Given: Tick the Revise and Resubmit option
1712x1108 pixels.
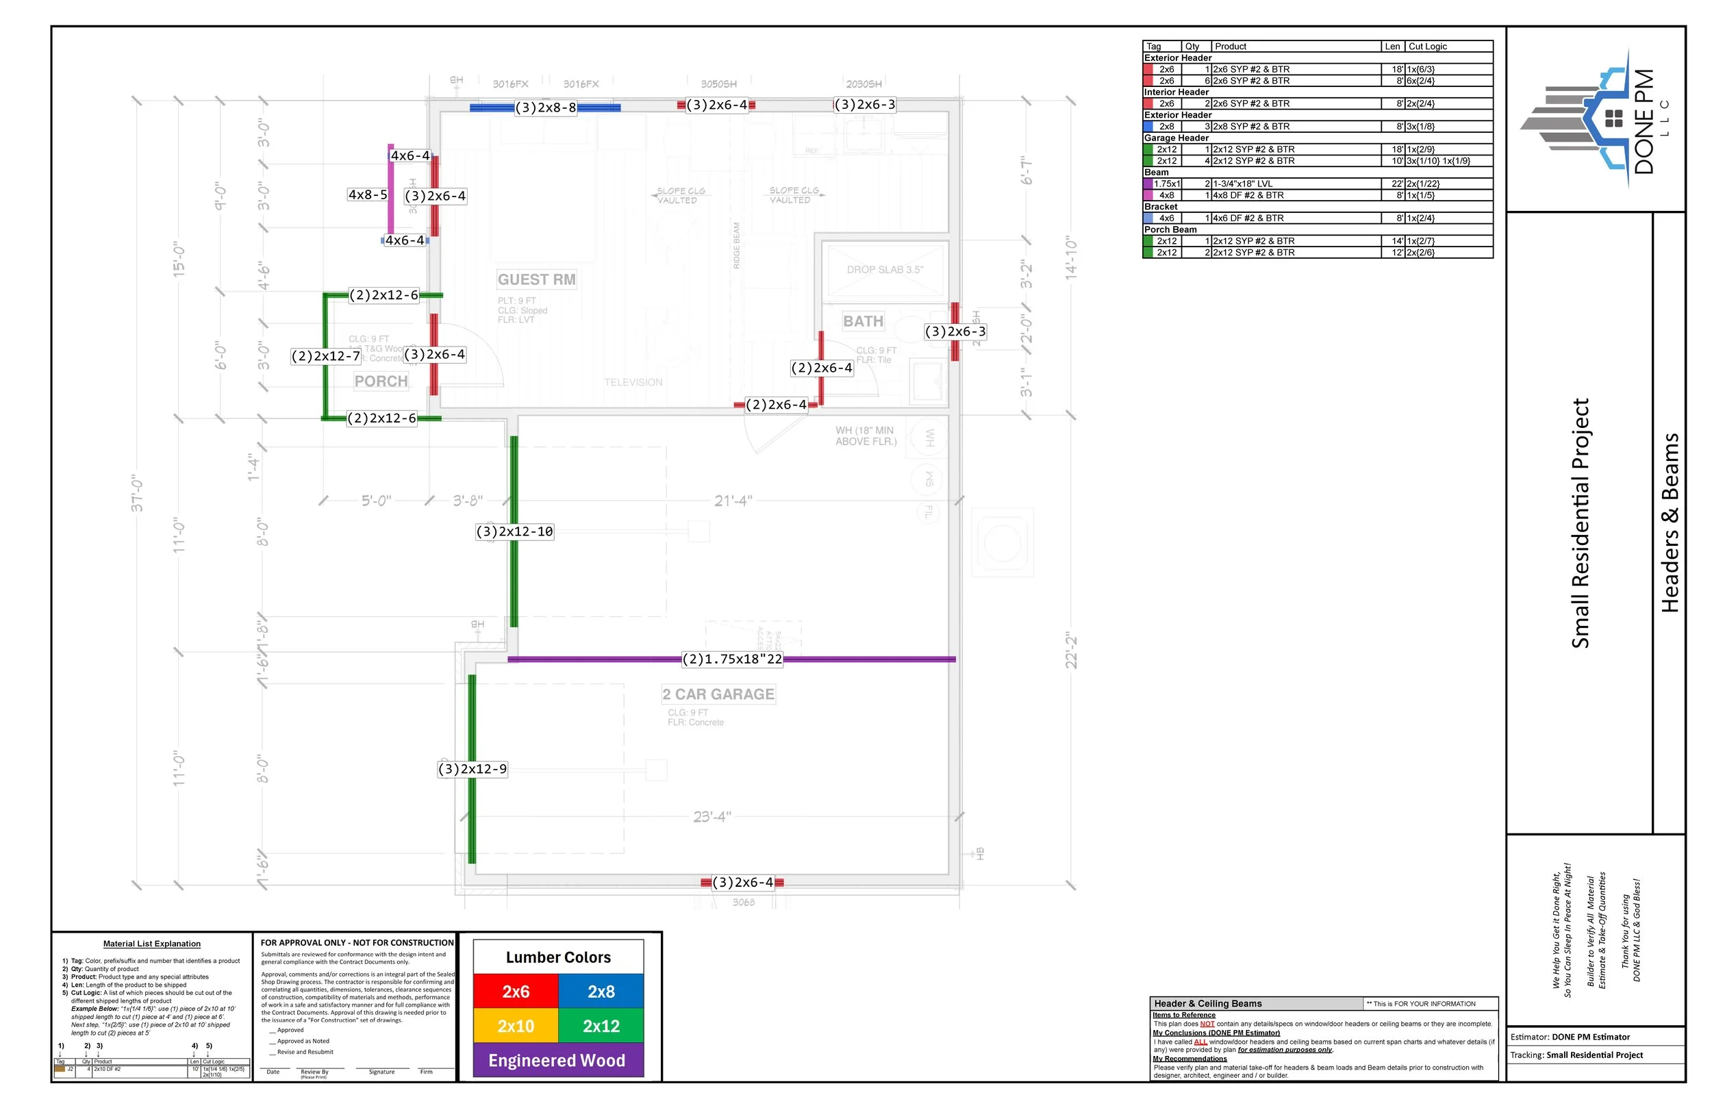Looking at the screenshot, I should pyautogui.click(x=301, y=1052).
